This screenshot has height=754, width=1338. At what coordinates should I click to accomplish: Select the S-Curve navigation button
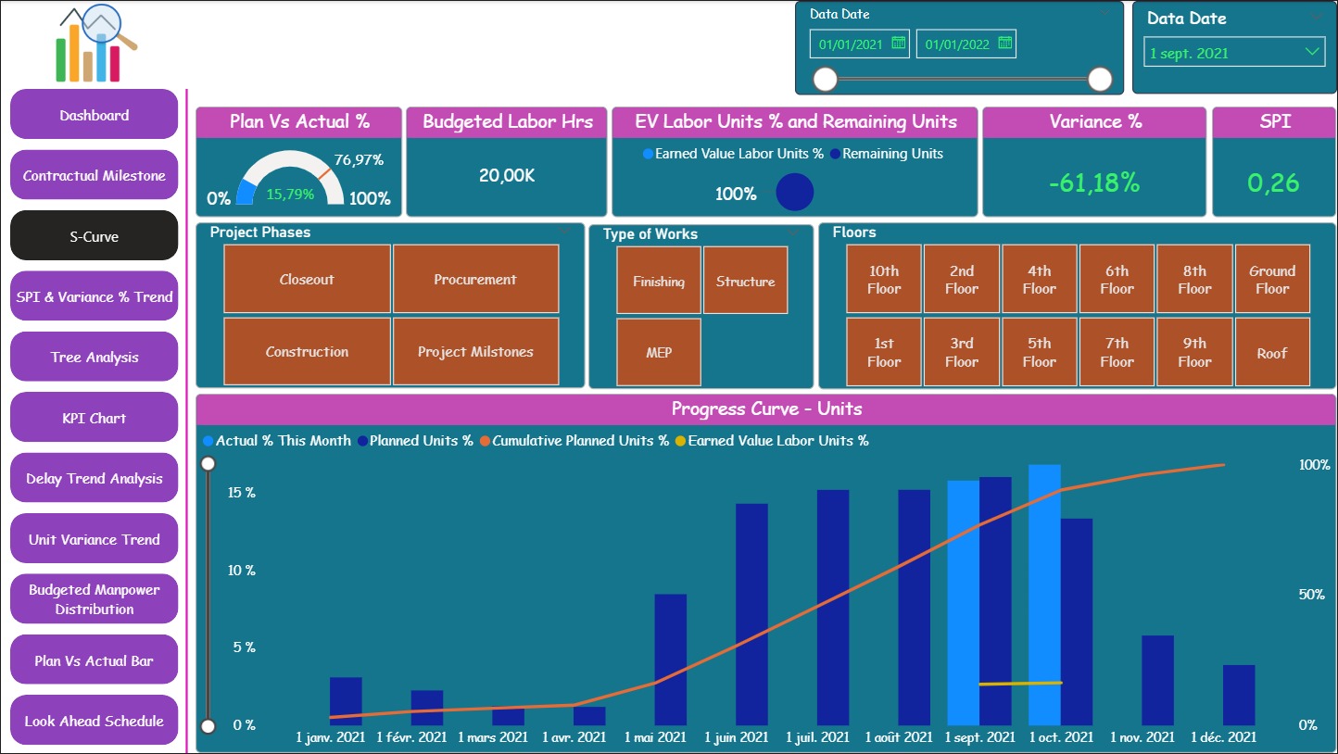pyautogui.click(x=94, y=235)
